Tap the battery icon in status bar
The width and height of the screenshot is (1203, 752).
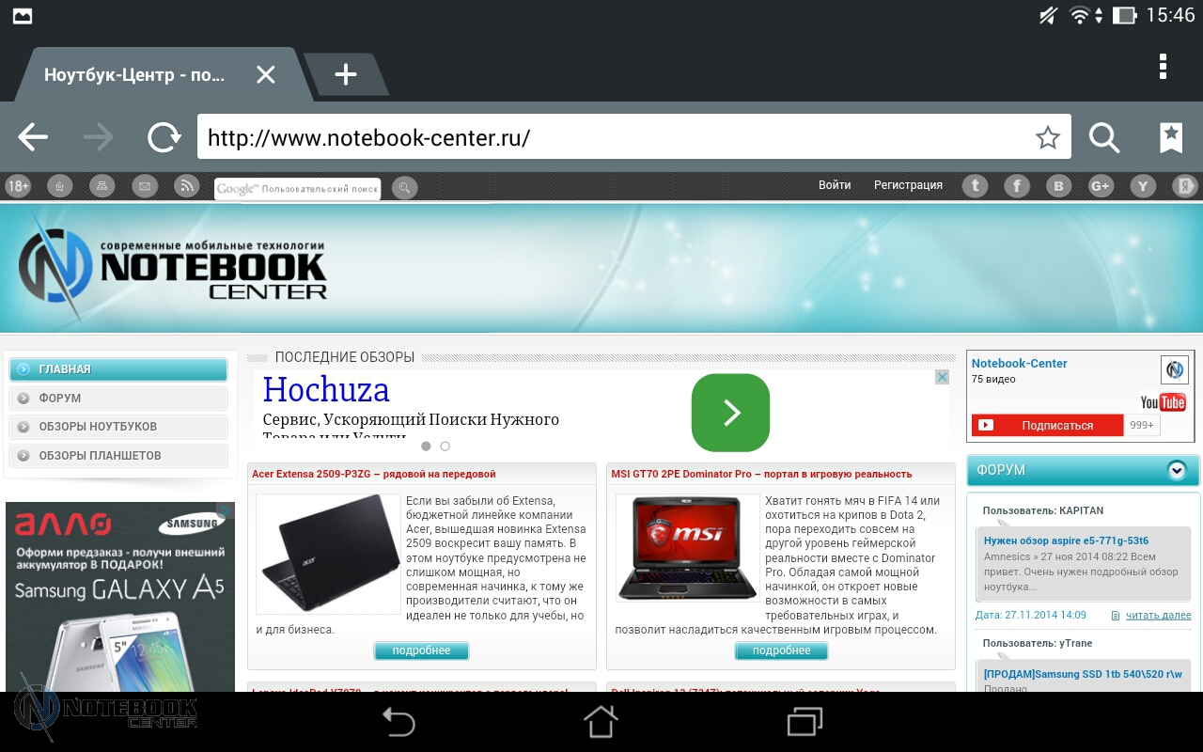(1124, 16)
